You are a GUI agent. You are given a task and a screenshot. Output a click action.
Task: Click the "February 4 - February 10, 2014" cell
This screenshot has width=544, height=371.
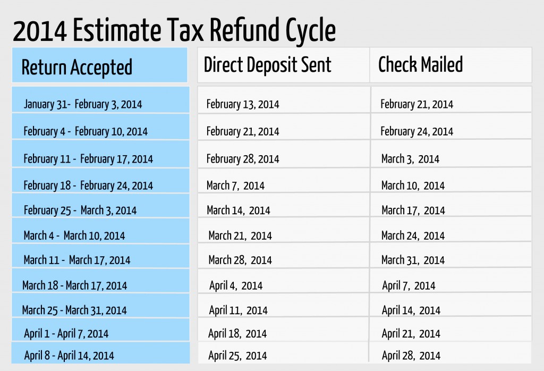pyautogui.click(x=86, y=131)
